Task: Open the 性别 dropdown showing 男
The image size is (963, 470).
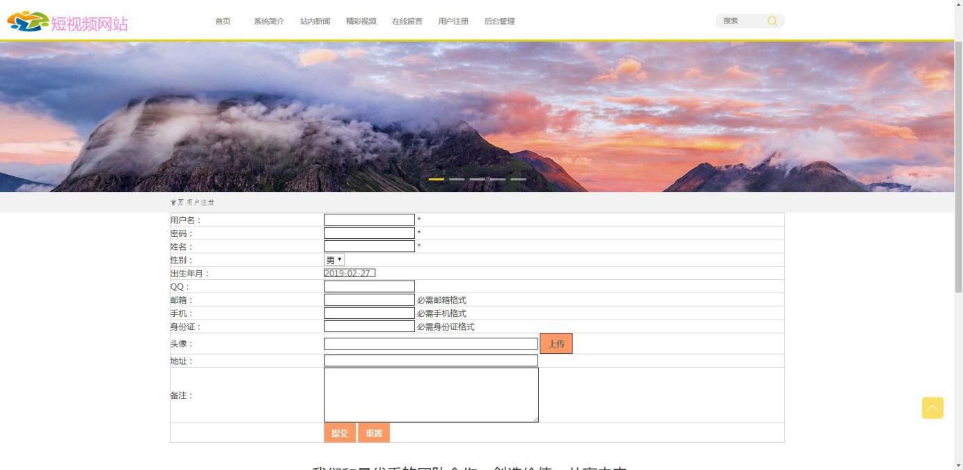Action: click(334, 260)
